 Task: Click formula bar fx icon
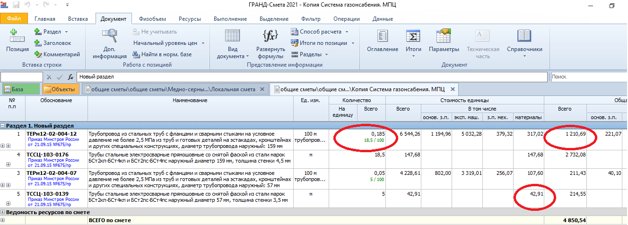tap(70, 77)
